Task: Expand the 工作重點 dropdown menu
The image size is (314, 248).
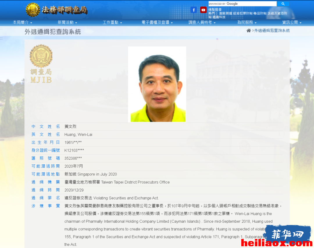Action: [x=112, y=22]
